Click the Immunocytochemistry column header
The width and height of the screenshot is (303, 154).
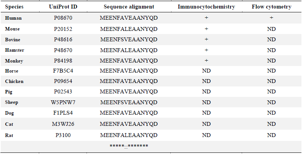coord(206,7)
